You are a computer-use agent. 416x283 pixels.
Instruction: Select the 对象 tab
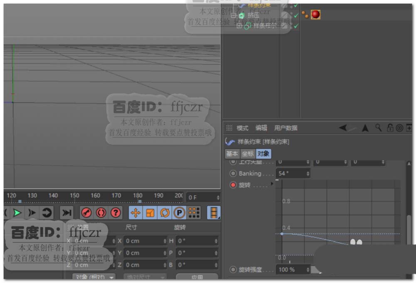click(x=263, y=154)
